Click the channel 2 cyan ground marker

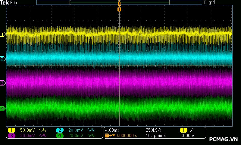[x=3, y=59]
